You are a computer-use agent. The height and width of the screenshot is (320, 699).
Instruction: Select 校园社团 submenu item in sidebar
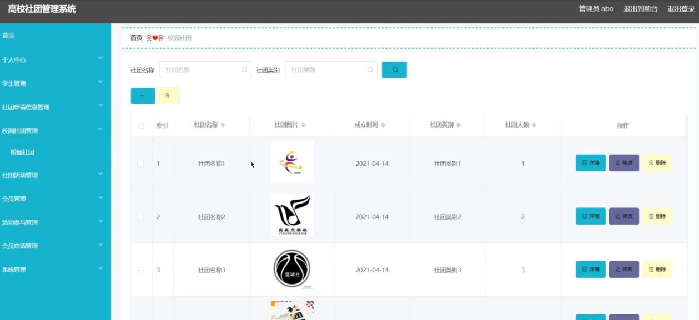[56, 153]
